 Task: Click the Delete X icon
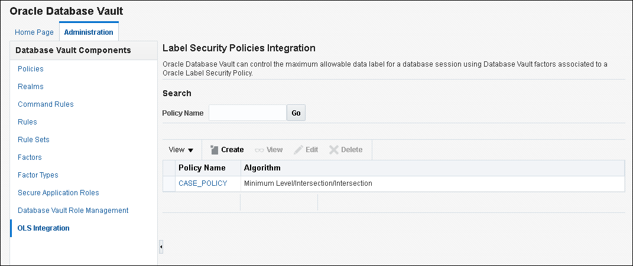coord(334,150)
